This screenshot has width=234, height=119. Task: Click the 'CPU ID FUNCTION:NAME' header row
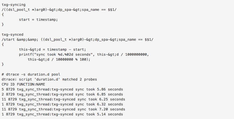click(x=23, y=84)
